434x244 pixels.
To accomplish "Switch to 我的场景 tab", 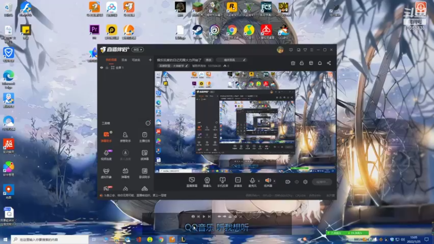I will coord(111,60).
